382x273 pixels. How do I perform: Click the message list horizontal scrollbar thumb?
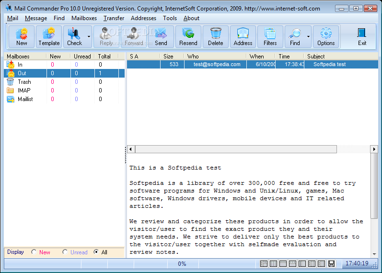click(x=236, y=149)
